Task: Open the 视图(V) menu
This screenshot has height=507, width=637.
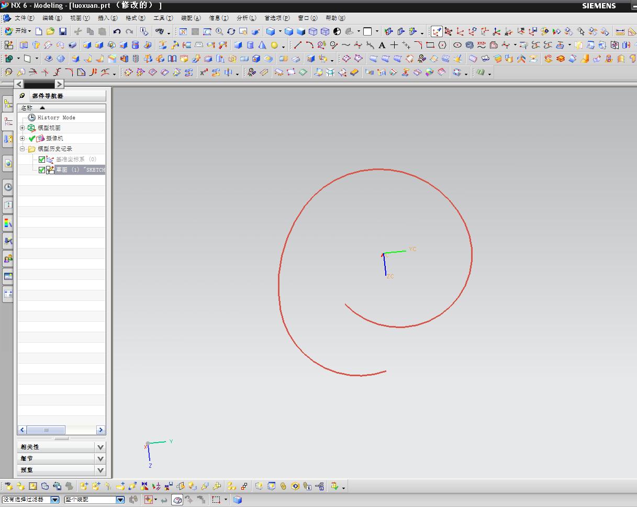Action: 80,18
